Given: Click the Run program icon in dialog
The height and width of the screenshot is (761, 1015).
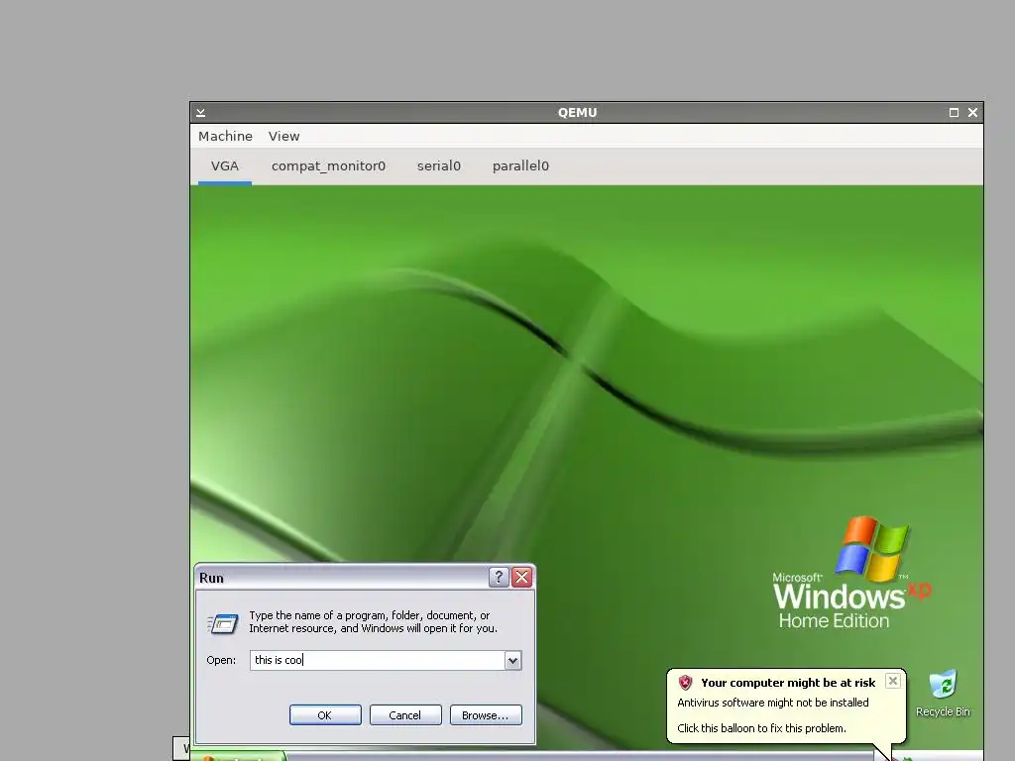Looking at the screenshot, I should point(223,623).
